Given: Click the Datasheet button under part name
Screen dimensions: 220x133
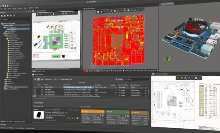Looking at the screenshot, I should (x=49, y=118).
